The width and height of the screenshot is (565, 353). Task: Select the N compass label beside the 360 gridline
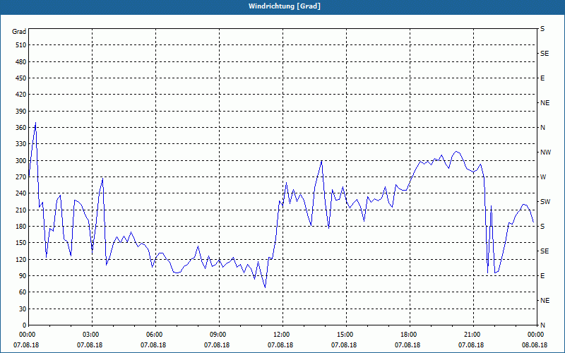tap(542, 128)
